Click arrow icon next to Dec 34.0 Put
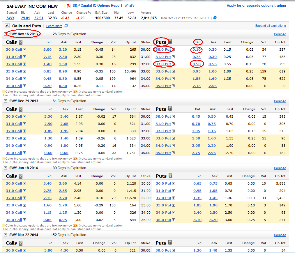Viewport: 295px width, 253px height. point(173,146)
